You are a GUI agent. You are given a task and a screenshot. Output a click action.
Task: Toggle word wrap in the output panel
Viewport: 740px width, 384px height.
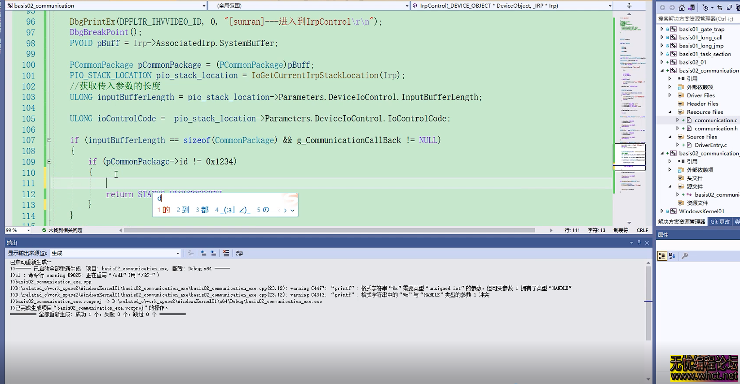click(239, 253)
